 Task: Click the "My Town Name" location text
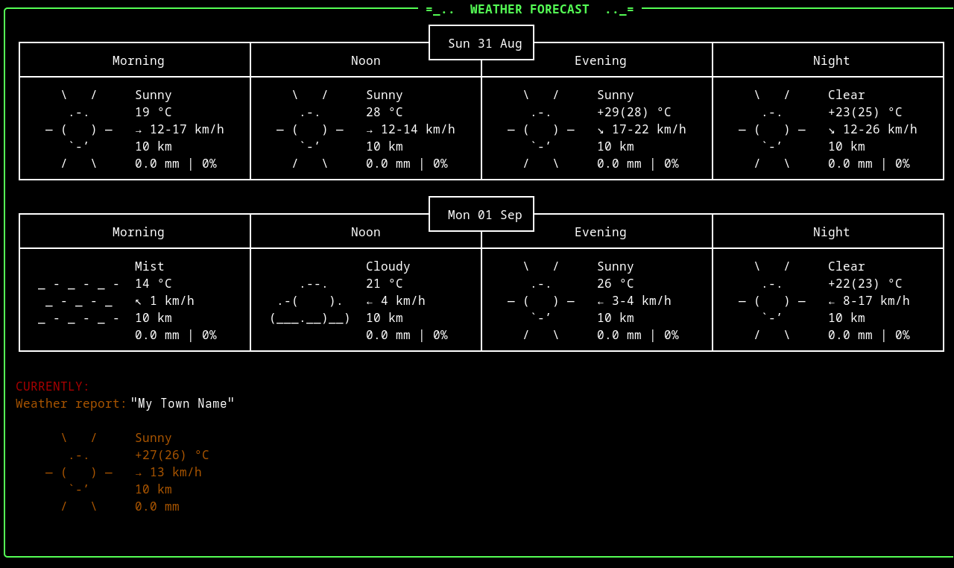point(183,403)
